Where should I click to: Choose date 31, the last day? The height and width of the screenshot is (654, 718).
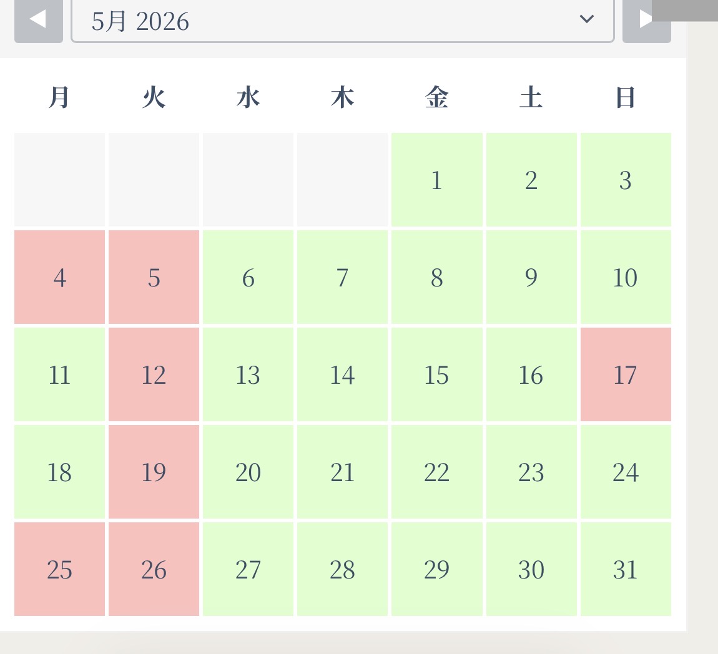626,569
